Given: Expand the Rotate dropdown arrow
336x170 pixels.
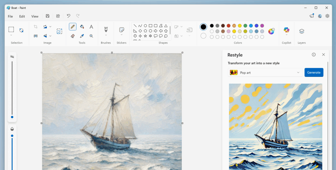Looking at the screenshot, I should [x=50, y=27].
